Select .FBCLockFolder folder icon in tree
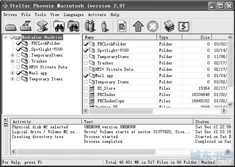The image size is (235, 167). 25,44
